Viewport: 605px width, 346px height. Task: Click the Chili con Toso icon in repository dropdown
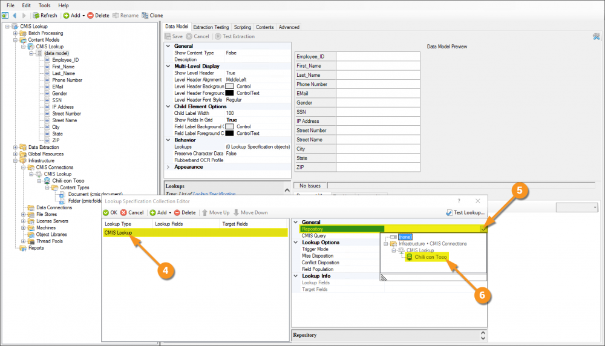pos(410,257)
